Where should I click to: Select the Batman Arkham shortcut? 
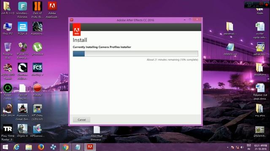coord(22,71)
